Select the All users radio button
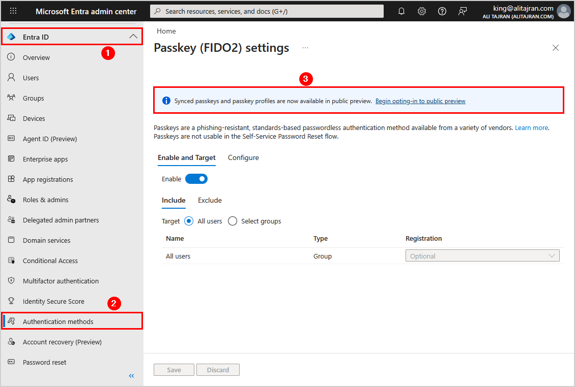 tap(189, 221)
